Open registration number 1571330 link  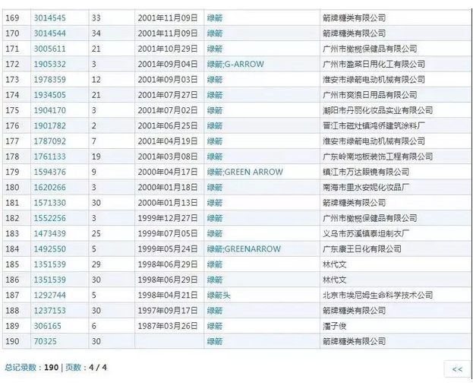click(50, 203)
